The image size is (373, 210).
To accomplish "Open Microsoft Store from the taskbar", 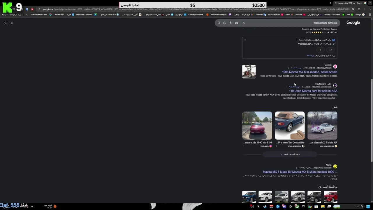I will click(316, 206).
